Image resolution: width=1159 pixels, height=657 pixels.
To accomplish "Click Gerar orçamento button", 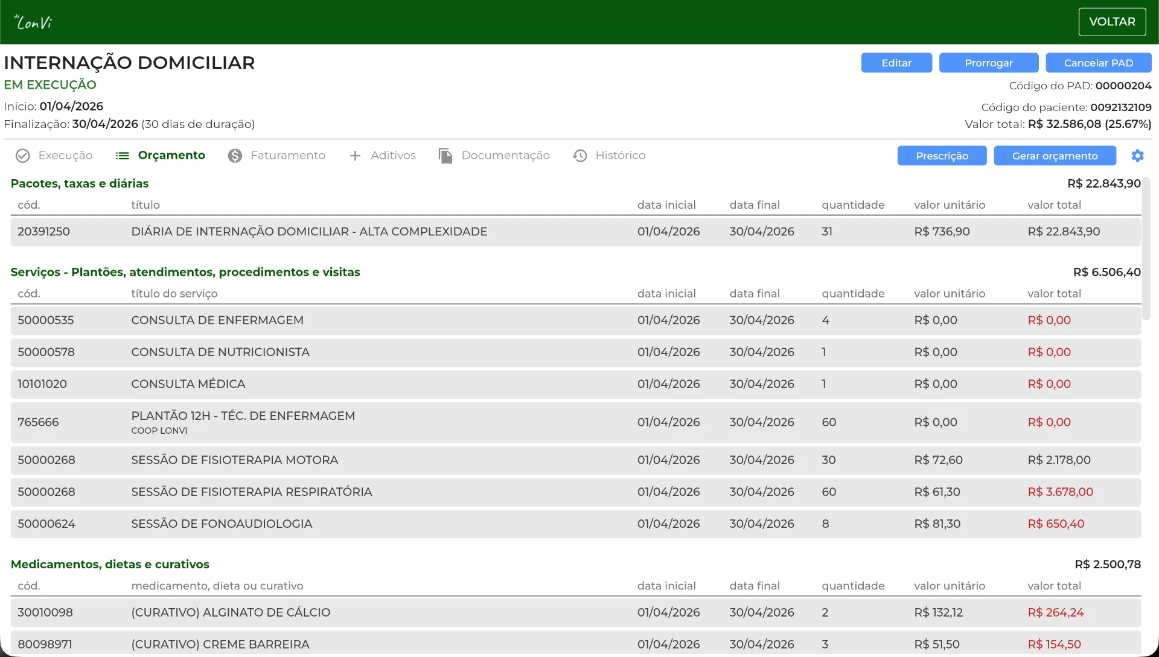I will click(x=1055, y=156).
